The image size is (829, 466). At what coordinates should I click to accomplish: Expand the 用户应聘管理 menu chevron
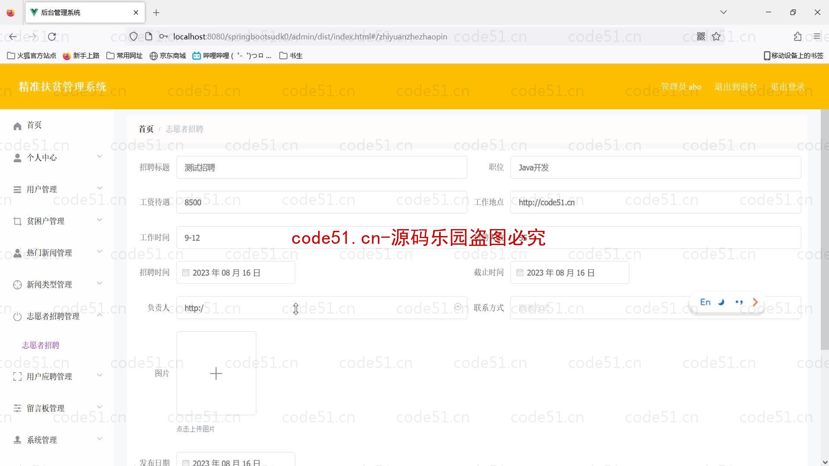click(99, 375)
